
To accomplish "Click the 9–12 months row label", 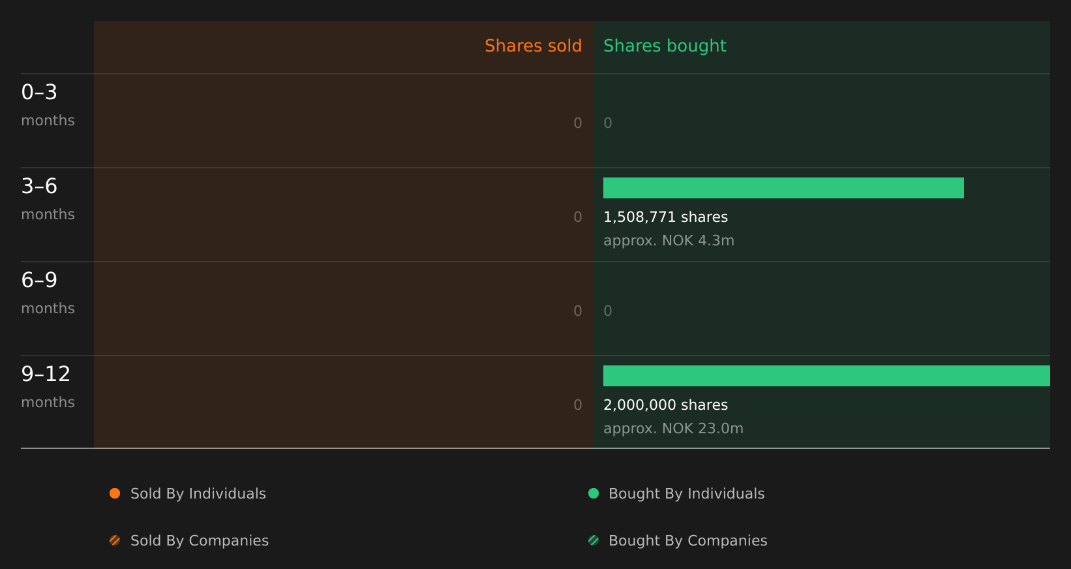I will [48, 387].
